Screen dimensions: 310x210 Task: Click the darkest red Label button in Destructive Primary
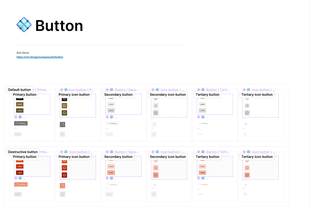coord(20,173)
